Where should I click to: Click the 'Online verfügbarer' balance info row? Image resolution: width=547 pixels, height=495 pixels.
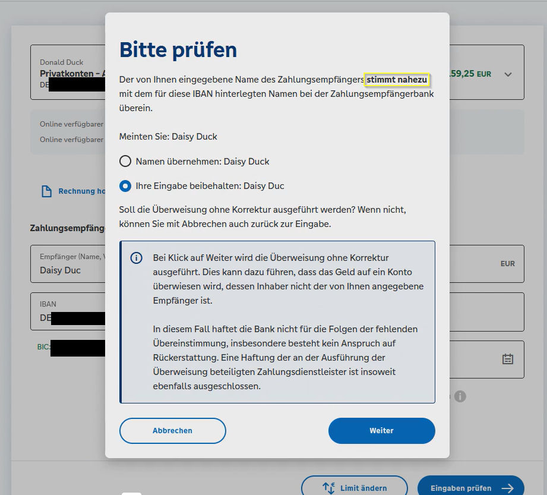coord(71,124)
